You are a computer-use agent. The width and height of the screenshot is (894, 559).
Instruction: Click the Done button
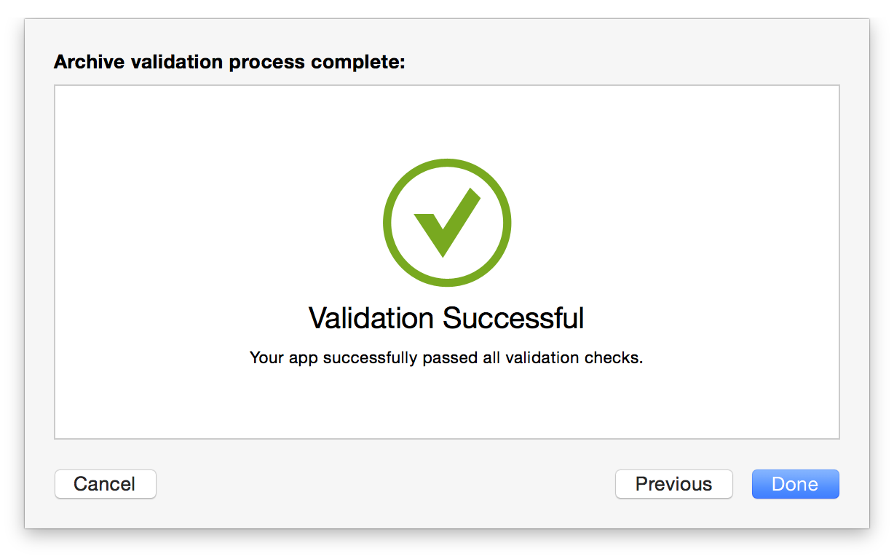tap(795, 484)
